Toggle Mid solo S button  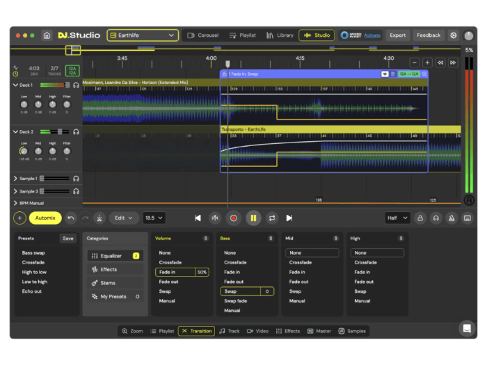[x=336, y=238]
